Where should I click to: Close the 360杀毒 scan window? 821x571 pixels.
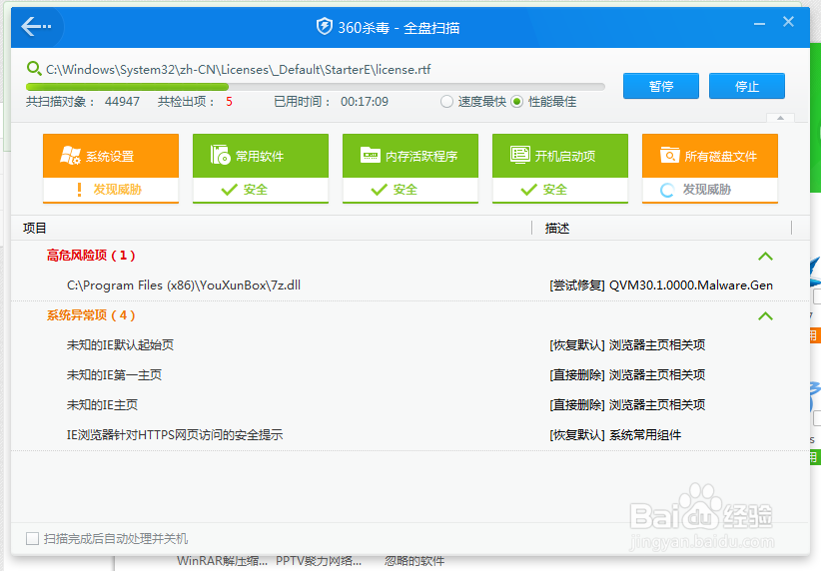788,22
